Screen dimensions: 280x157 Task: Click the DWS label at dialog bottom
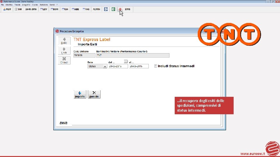pyautogui.click(x=63, y=123)
